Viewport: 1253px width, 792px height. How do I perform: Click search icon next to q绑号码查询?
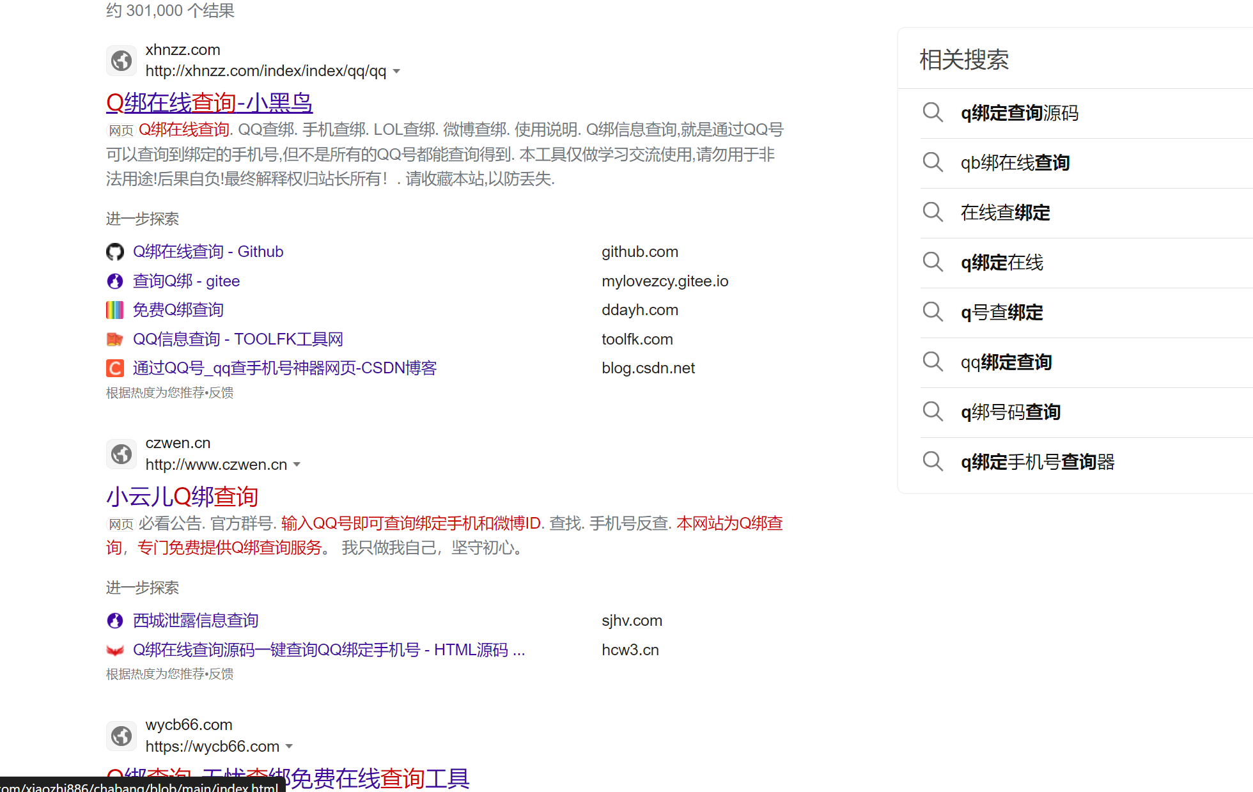(933, 412)
